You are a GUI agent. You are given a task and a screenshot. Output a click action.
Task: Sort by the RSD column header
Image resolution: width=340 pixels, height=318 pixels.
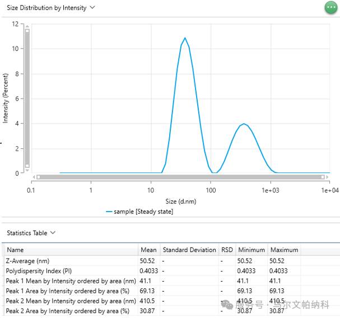point(227,250)
